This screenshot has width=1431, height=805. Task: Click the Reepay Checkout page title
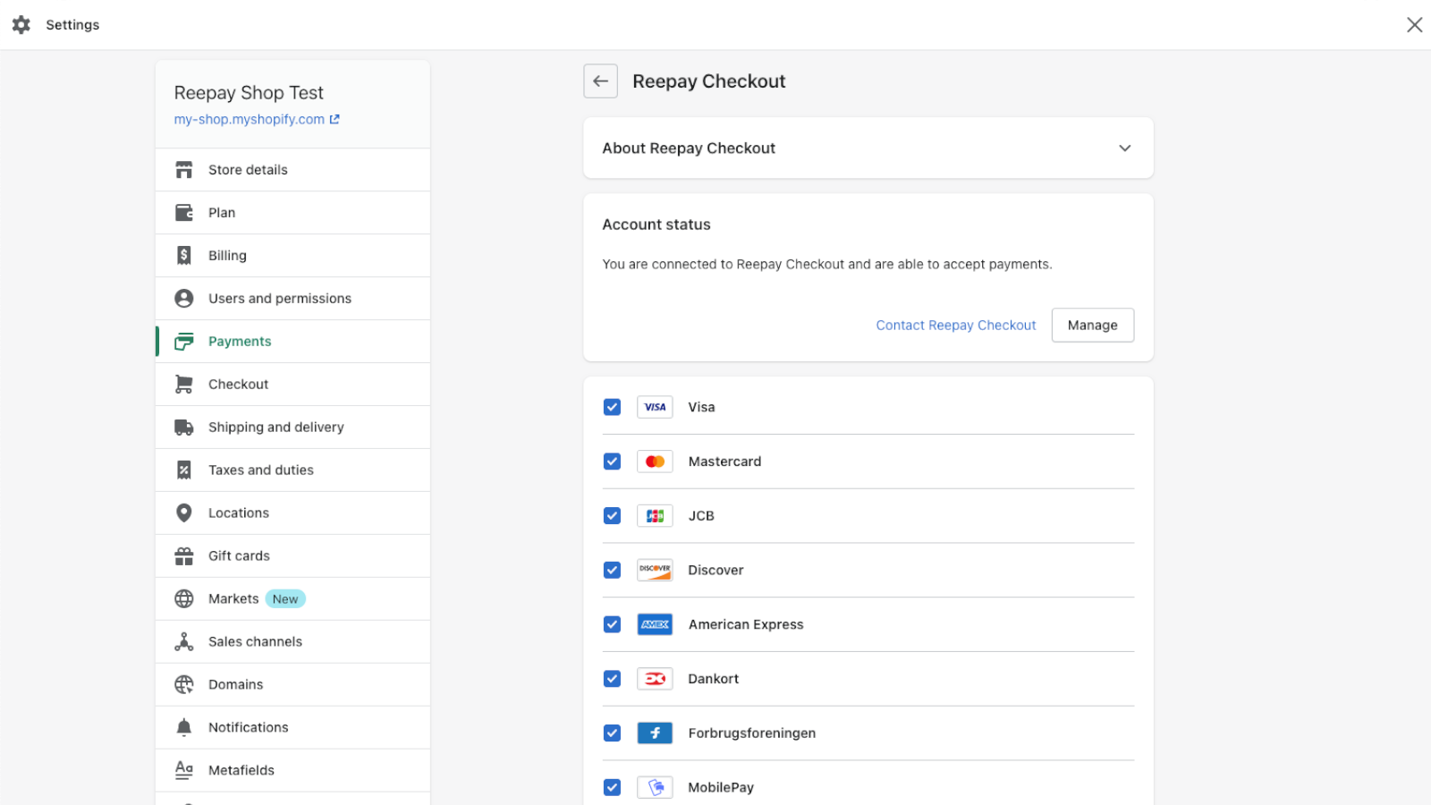pos(709,81)
